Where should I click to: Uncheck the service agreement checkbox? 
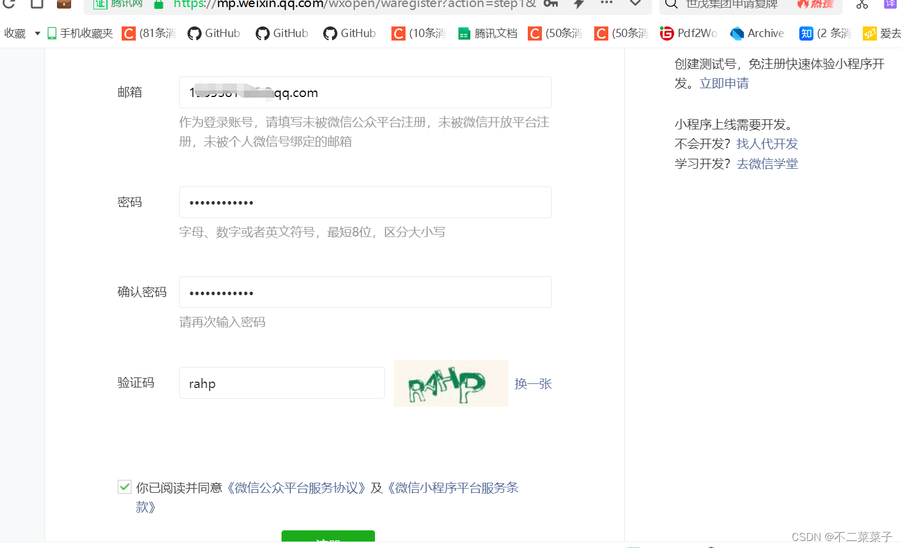pyautogui.click(x=125, y=487)
